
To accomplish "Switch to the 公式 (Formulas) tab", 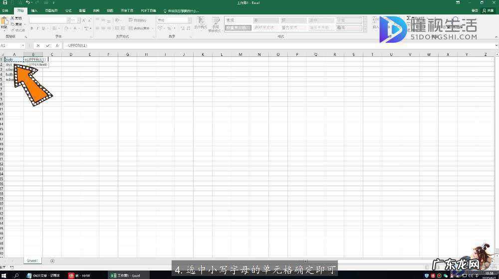I will (68, 10).
